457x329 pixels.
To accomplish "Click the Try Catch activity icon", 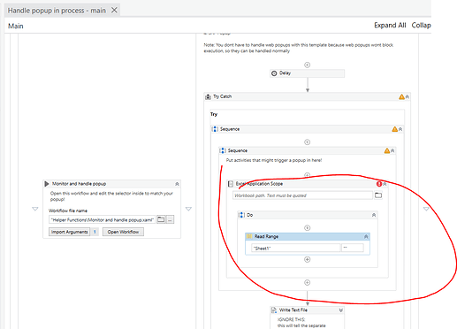I will [208, 96].
